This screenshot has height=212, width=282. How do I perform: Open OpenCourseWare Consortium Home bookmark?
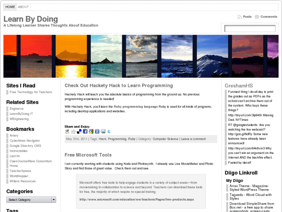(x=31, y=163)
